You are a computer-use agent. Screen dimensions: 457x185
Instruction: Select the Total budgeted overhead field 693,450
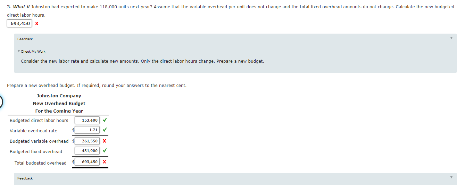pos(87,162)
